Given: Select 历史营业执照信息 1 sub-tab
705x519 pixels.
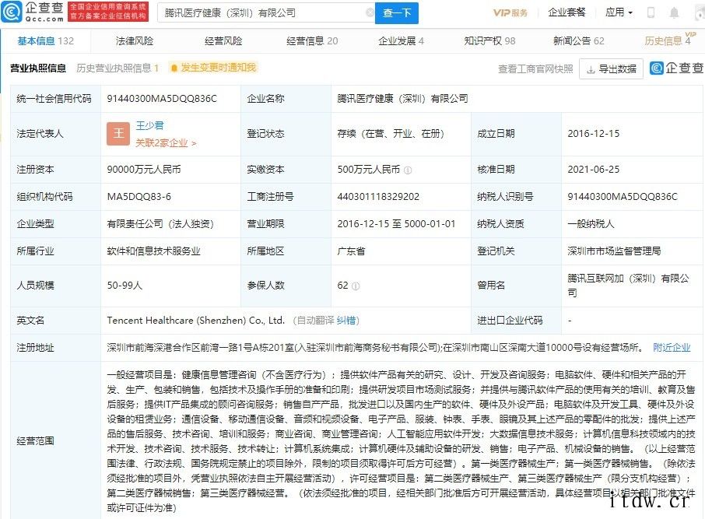Looking at the screenshot, I should [x=117, y=68].
